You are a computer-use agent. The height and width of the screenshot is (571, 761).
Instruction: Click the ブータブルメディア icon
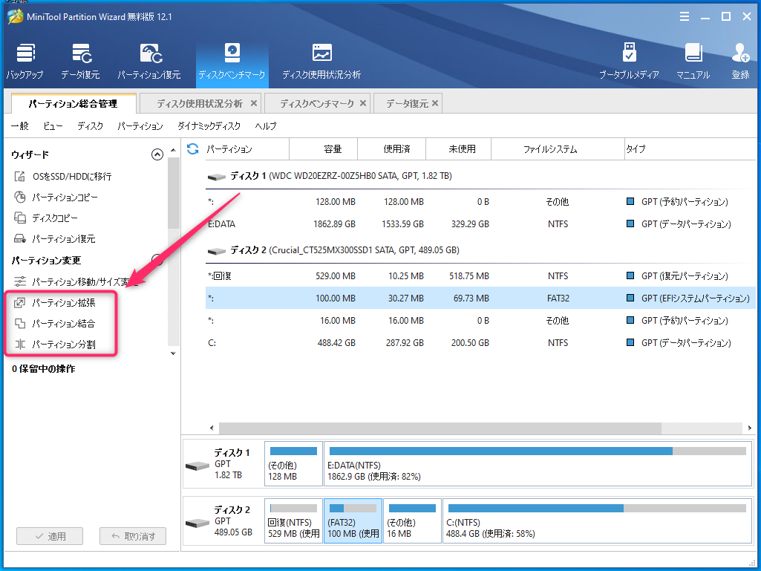629,62
